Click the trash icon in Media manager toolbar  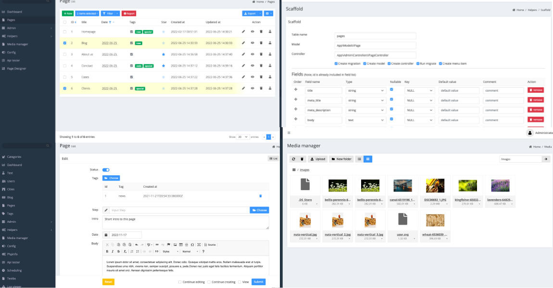(302, 159)
